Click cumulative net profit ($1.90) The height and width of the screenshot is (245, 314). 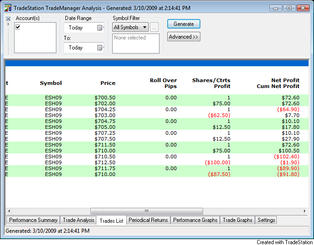click(x=290, y=162)
